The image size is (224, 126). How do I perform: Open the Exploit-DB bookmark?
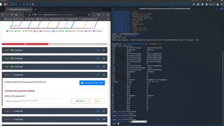click(x=72, y=19)
